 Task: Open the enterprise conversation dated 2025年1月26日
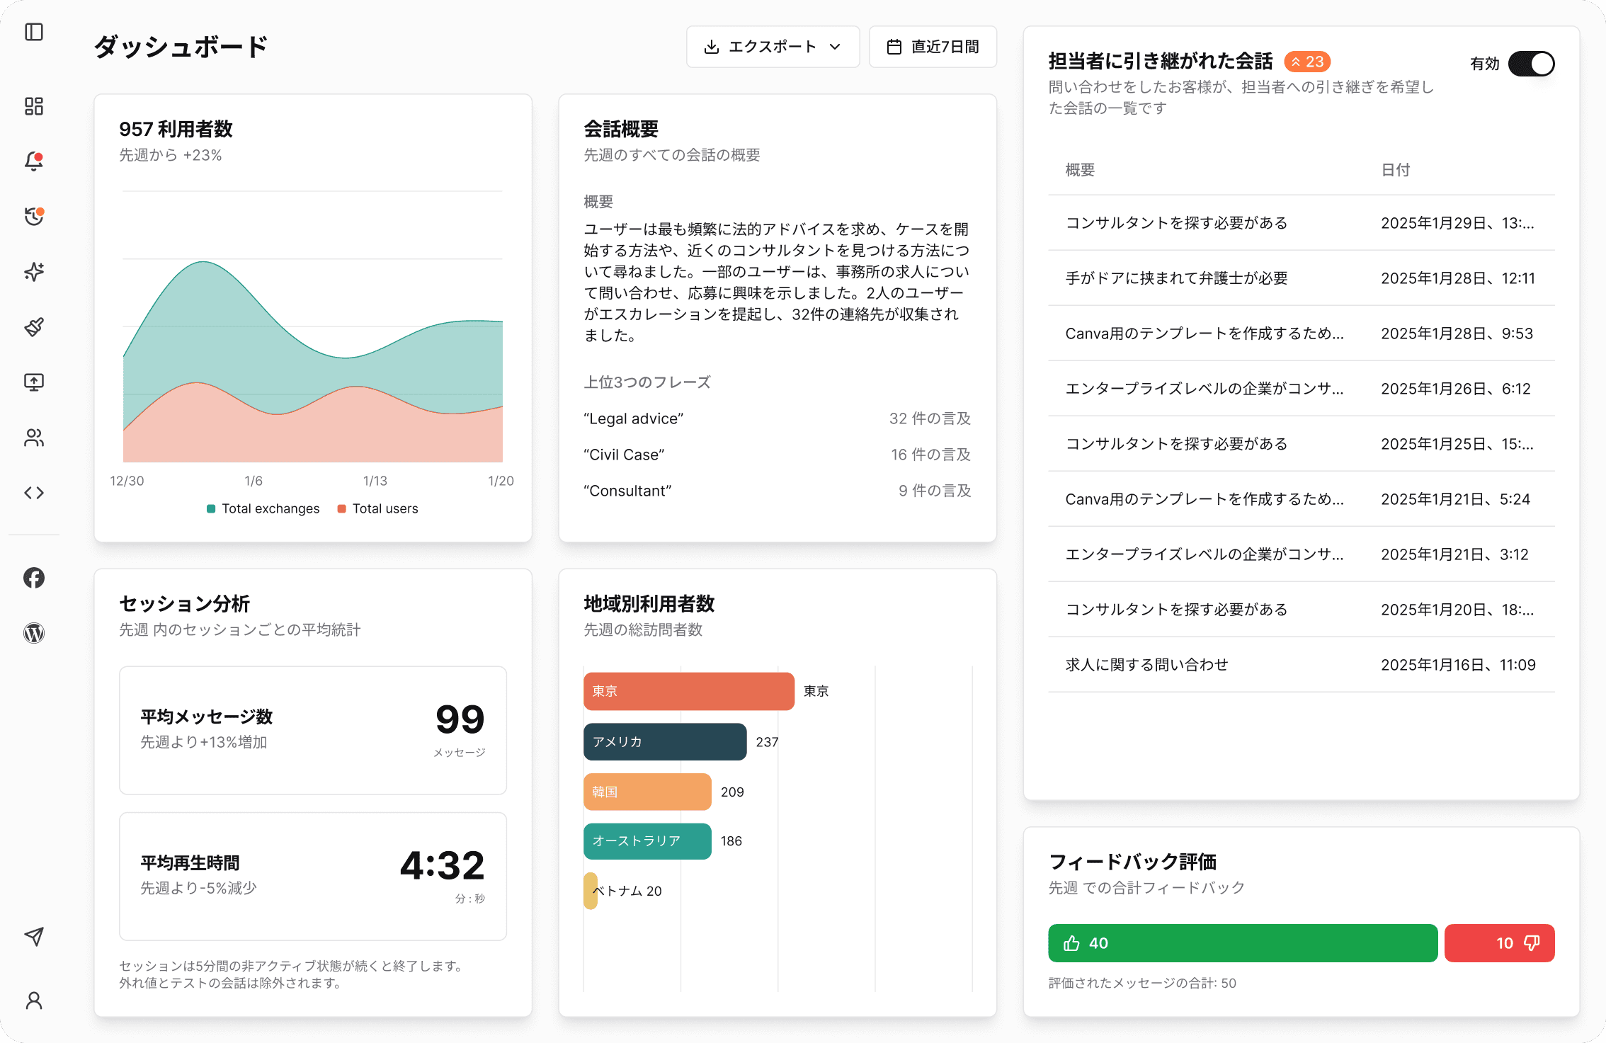1302,389
